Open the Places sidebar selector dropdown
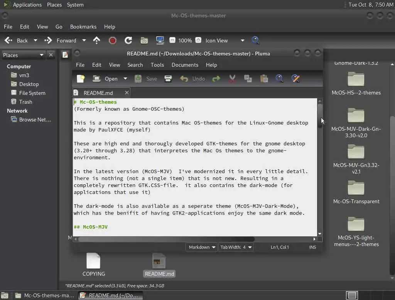The image size is (395, 300). pos(23,55)
